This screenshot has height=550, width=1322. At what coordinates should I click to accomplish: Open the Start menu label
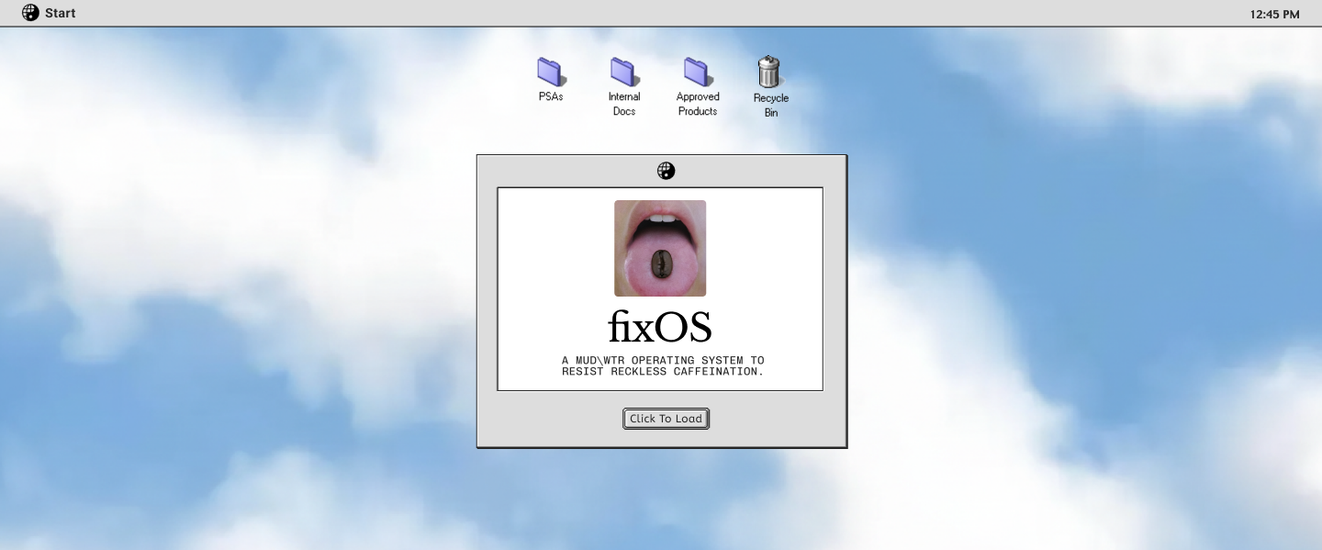(61, 13)
